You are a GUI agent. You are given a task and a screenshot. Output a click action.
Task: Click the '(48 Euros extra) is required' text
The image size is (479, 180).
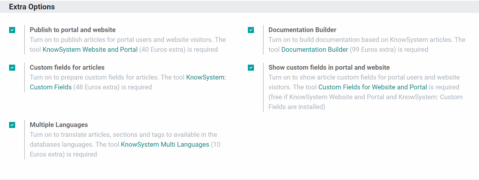[x=113, y=87]
